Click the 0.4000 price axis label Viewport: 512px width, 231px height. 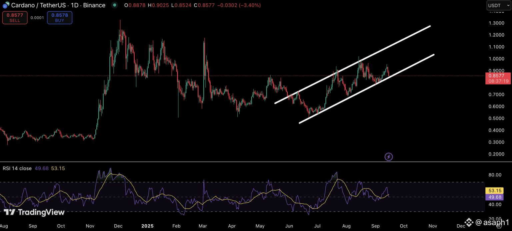pyautogui.click(x=497, y=130)
